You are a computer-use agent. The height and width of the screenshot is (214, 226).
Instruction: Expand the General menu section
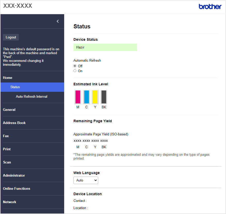pos(9,110)
